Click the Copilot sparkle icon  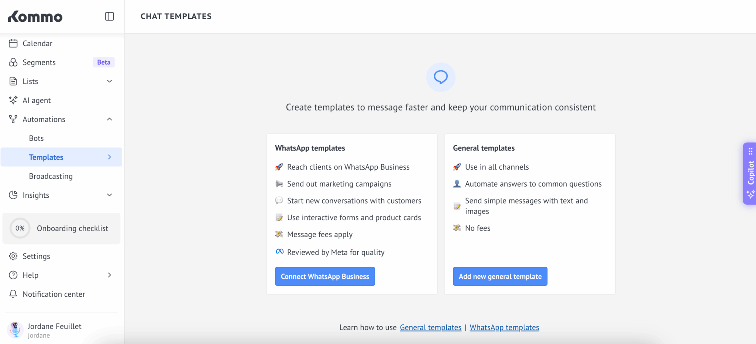[750, 194]
